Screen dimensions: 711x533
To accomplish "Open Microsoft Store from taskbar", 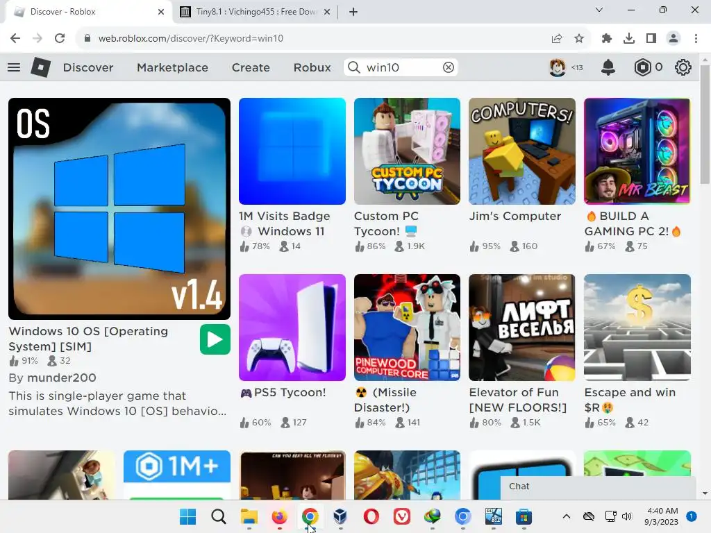I will click(524, 516).
